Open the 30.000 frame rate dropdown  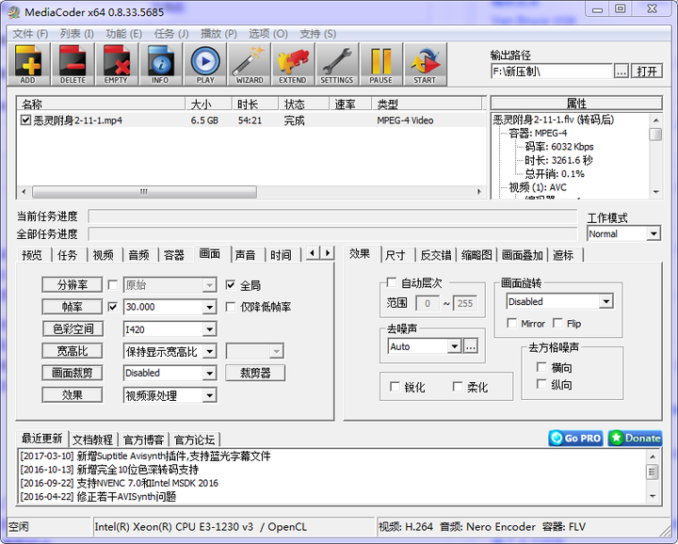tap(210, 307)
